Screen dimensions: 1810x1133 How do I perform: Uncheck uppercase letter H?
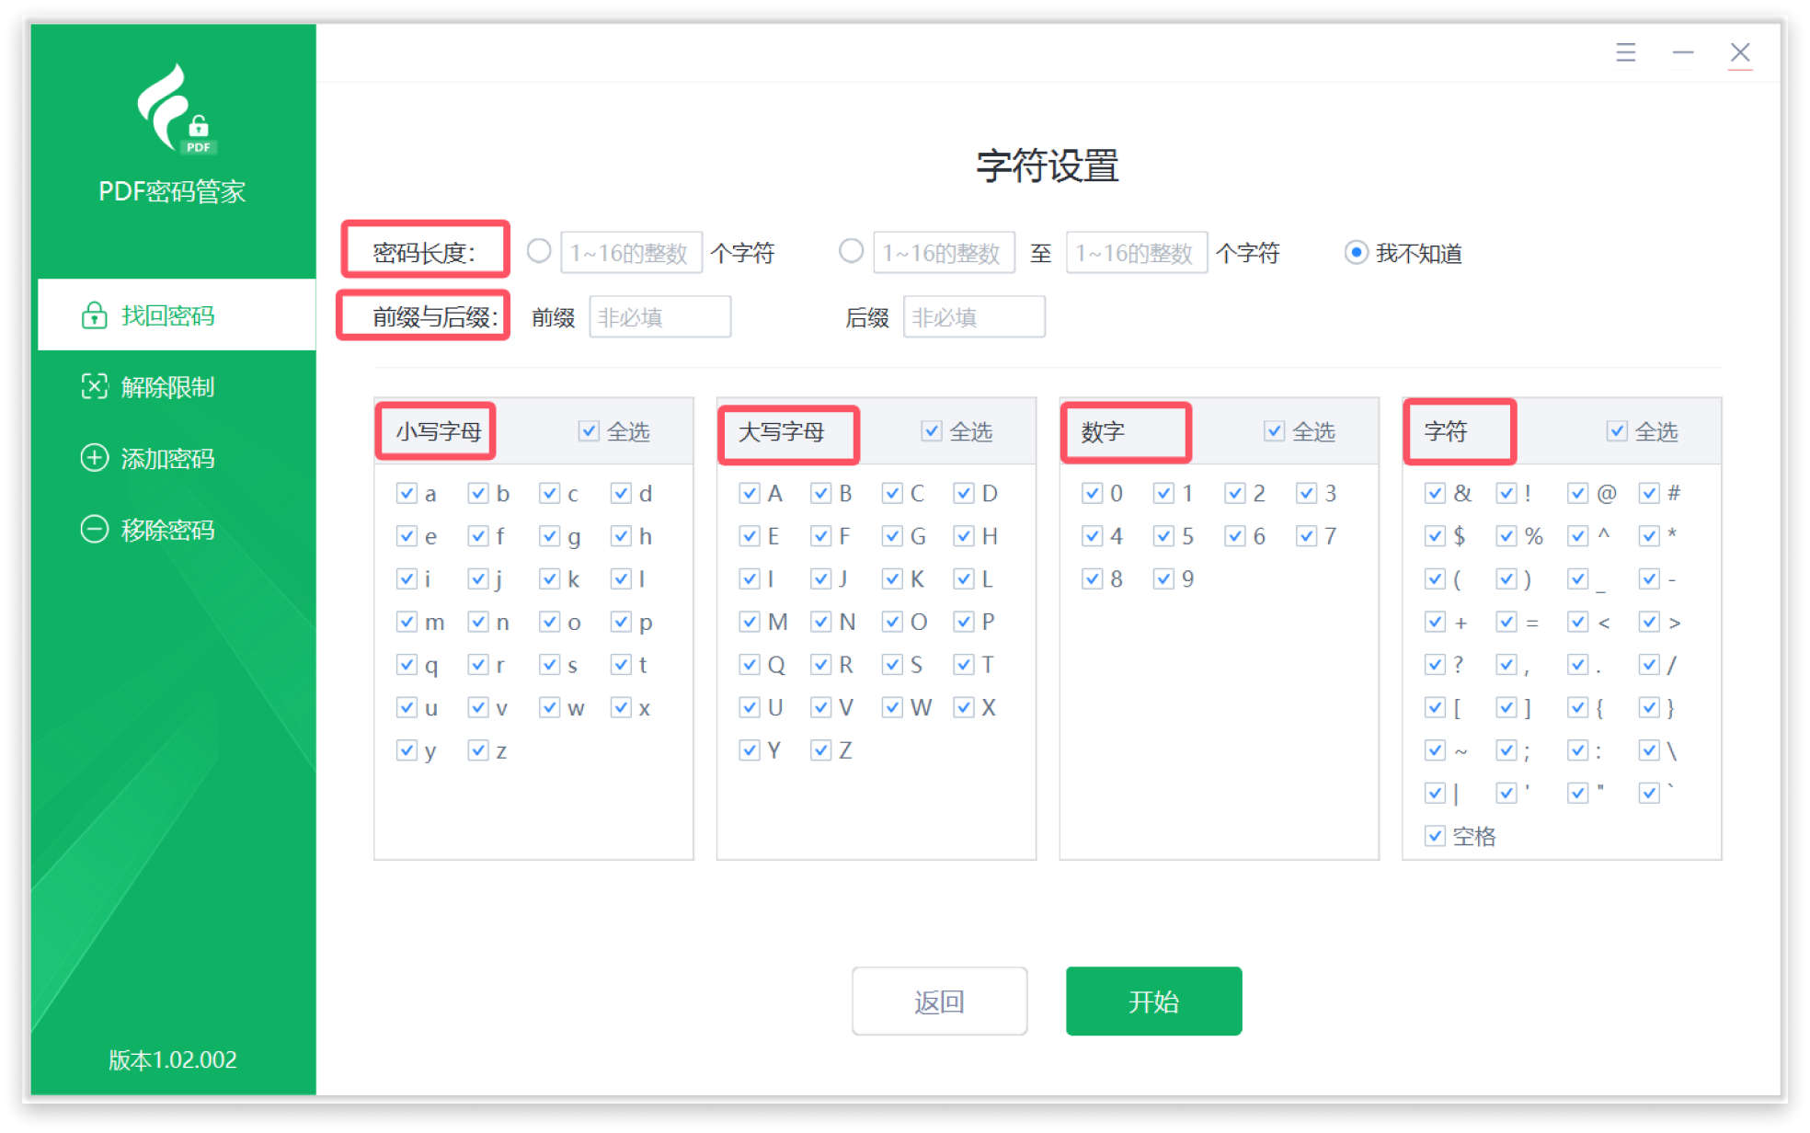pos(963,535)
